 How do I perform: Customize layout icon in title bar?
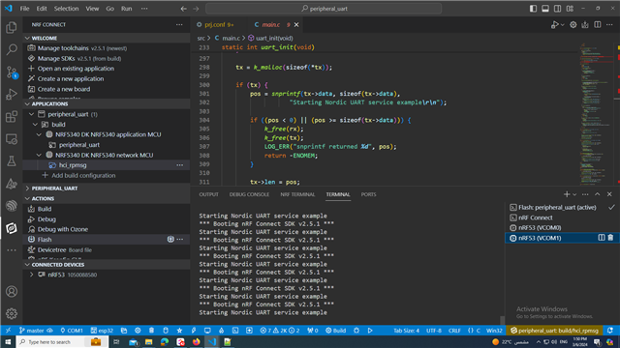coord(570,9)
